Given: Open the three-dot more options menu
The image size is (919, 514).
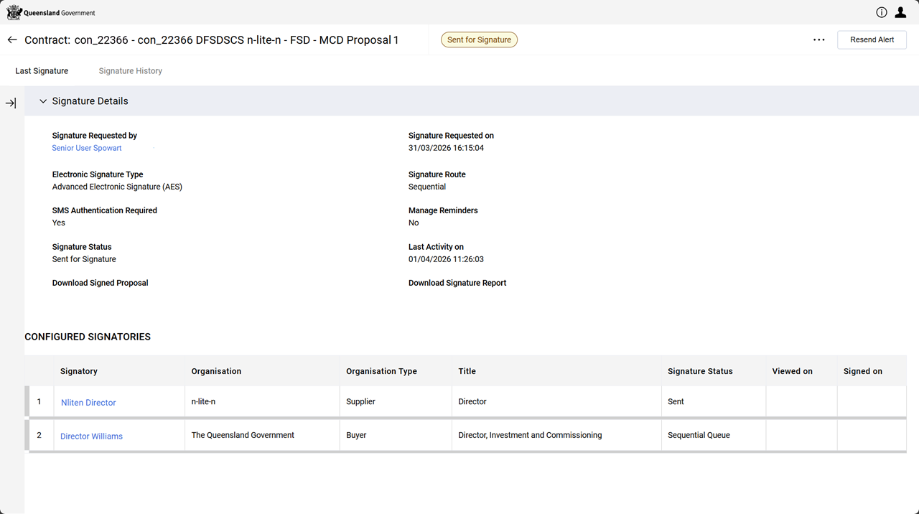Looking at the screenshot, I should (818, 40).
